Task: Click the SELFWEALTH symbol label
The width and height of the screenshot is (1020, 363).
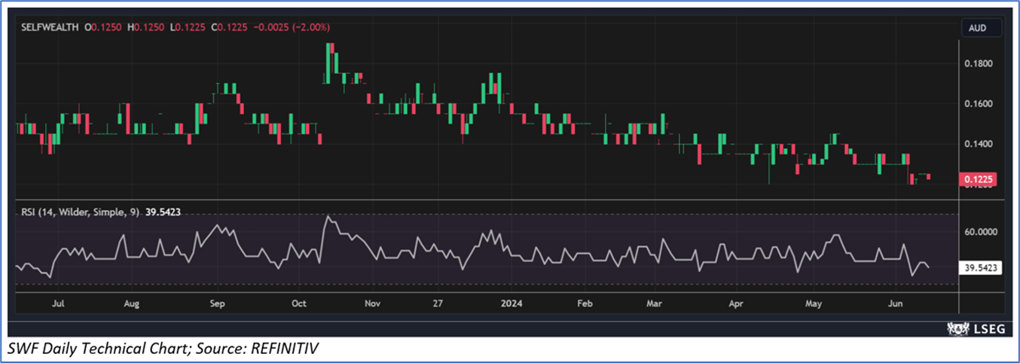Action: pyautogui.click(x=50, y=27)
